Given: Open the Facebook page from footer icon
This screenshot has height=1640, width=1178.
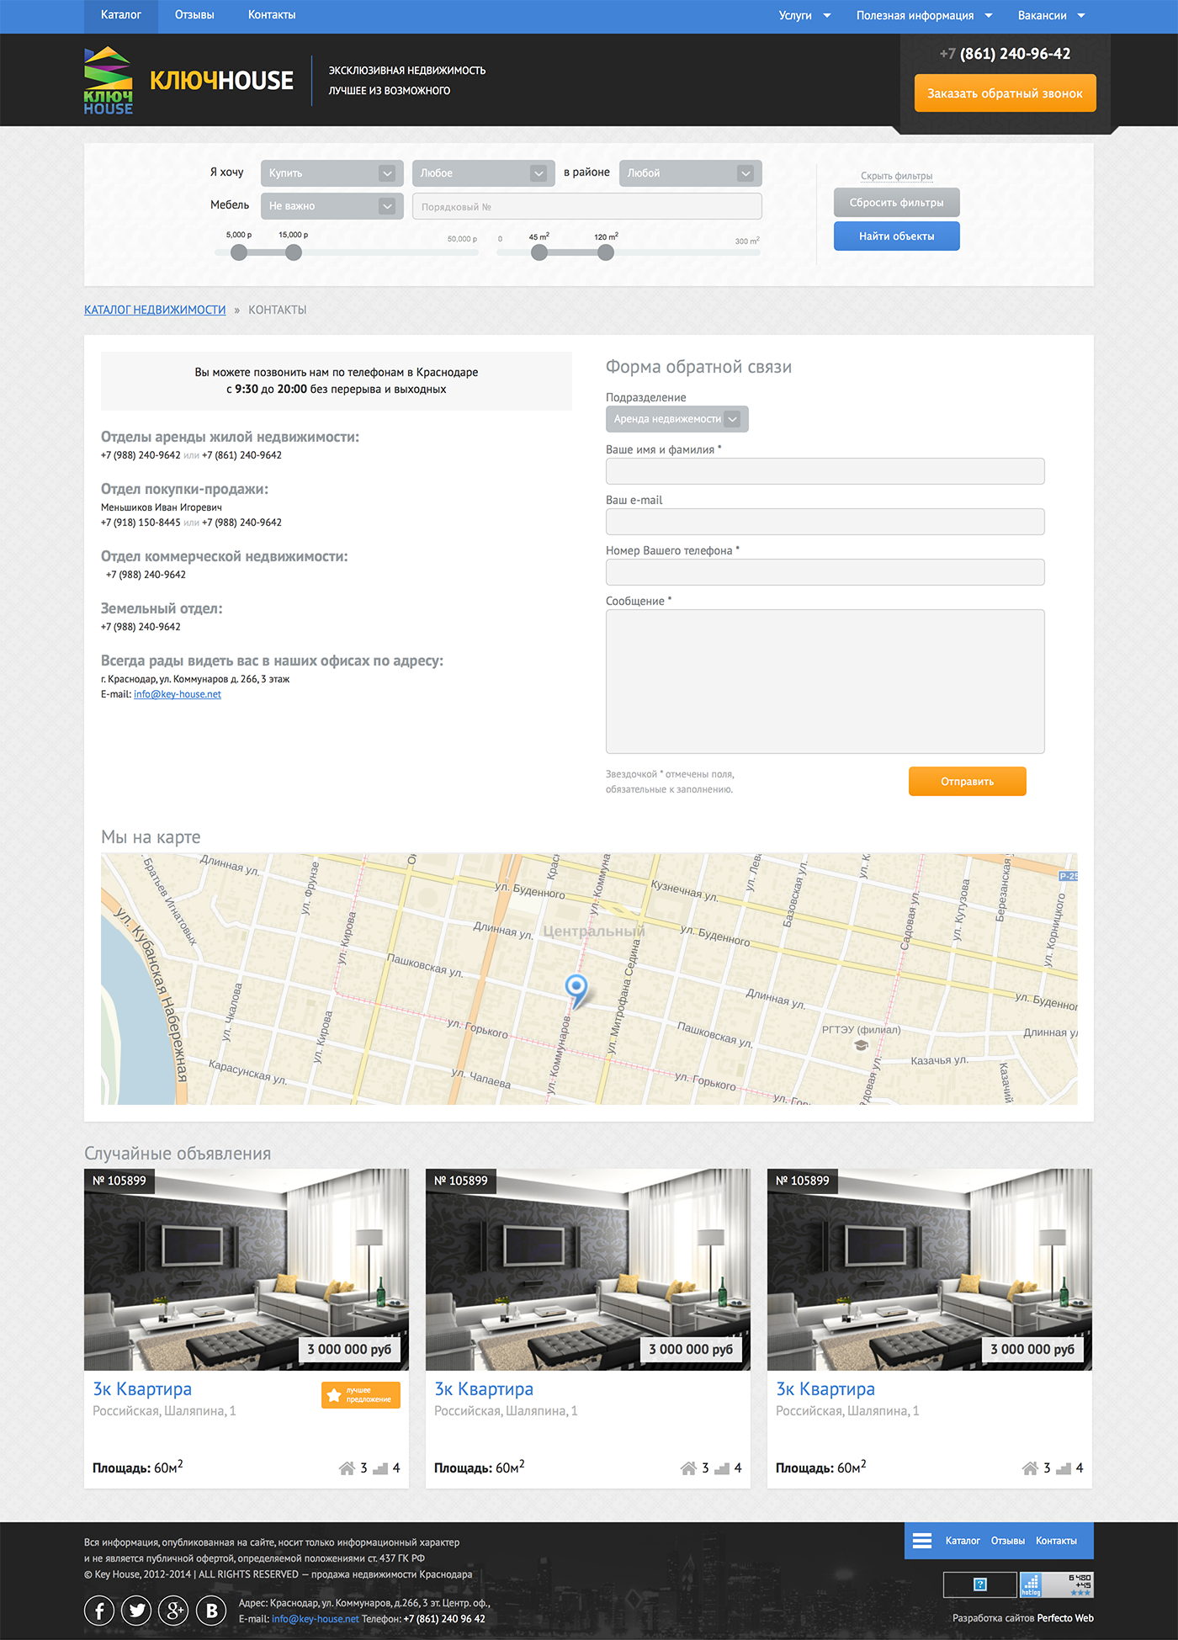Looking at the screenshot, I should tap(99, 1611).
